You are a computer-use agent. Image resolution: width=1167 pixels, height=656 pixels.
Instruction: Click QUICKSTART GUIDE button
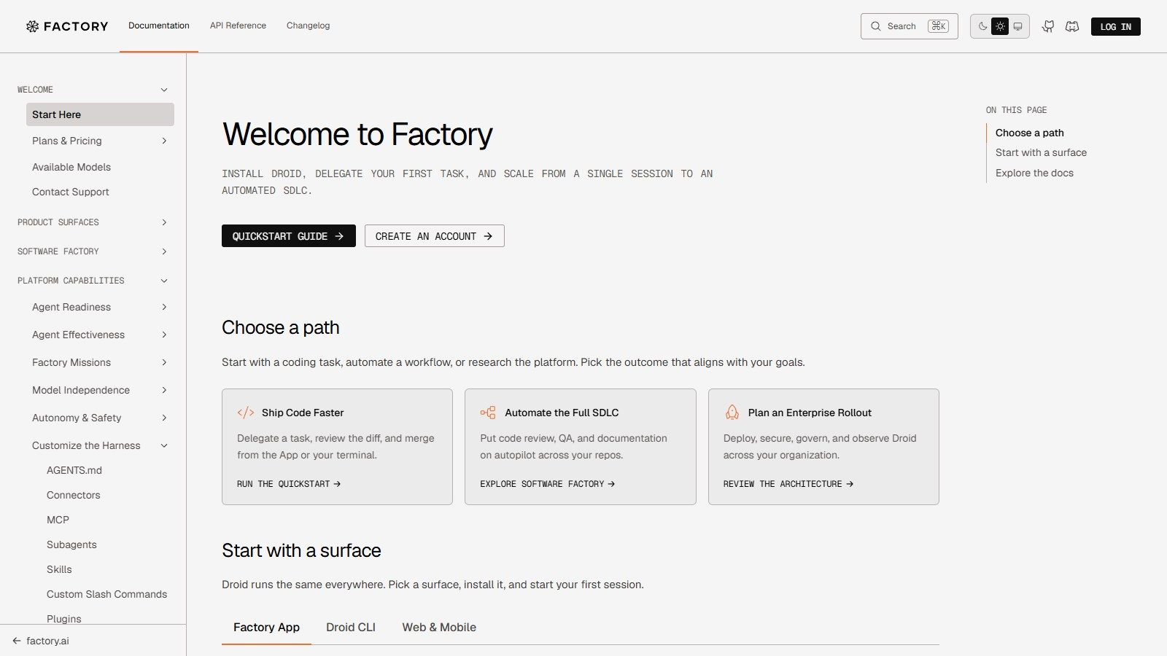pos(289,236)
